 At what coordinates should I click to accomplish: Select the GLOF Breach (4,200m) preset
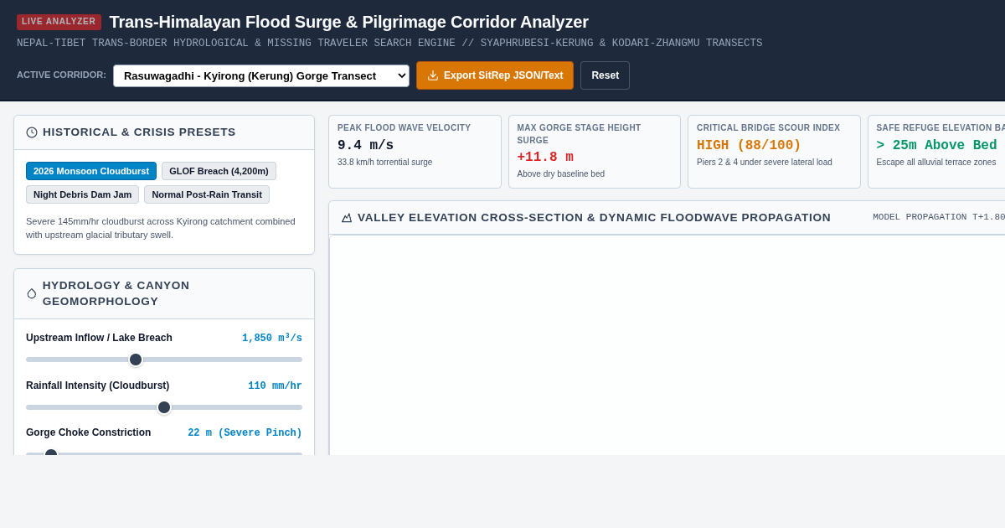tap(219, 171)
